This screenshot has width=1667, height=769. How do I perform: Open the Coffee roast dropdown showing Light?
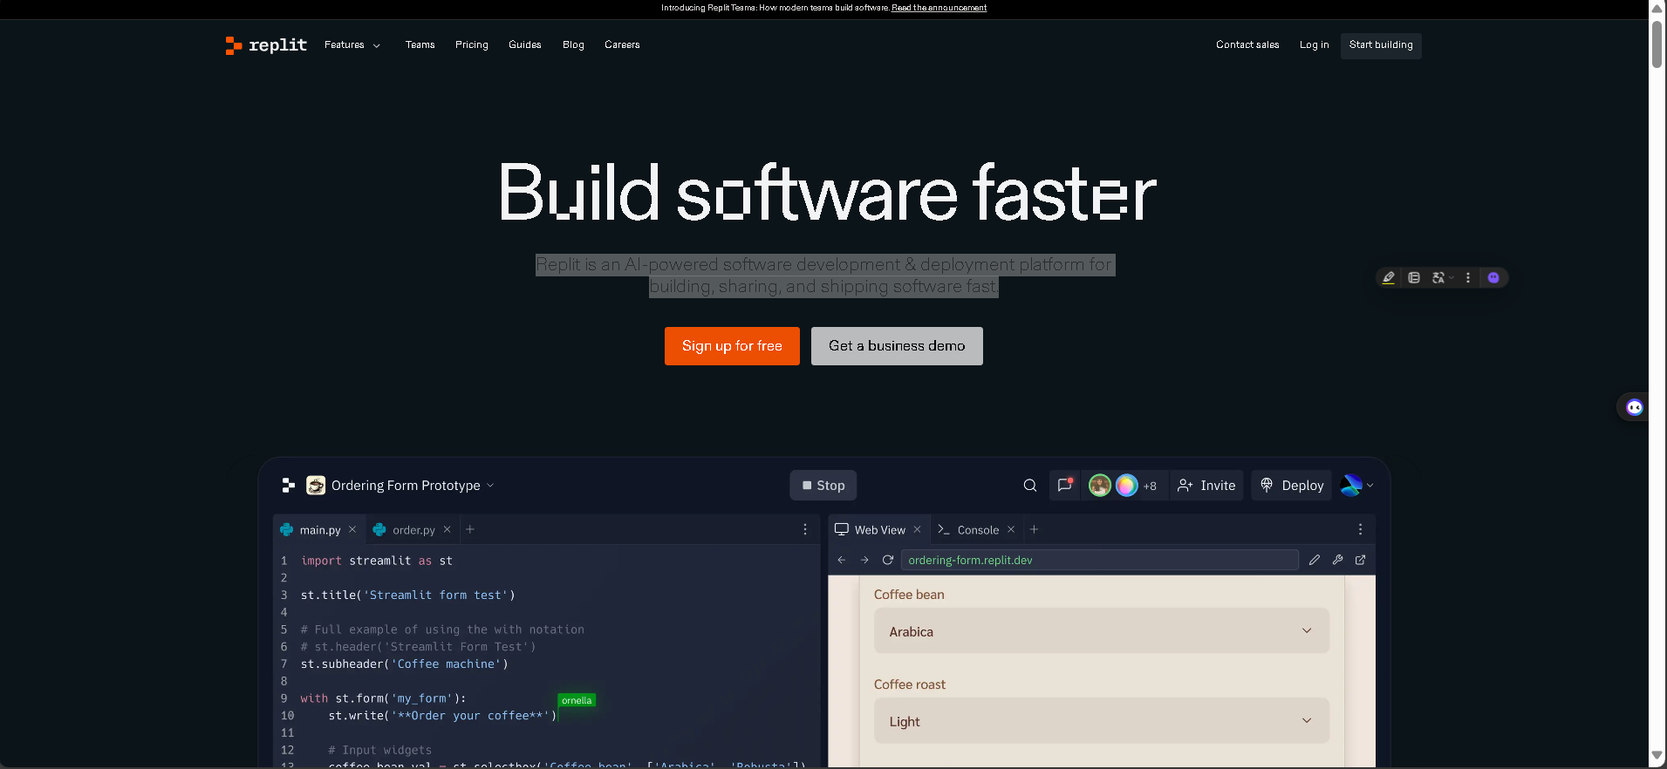[1102, 721]
